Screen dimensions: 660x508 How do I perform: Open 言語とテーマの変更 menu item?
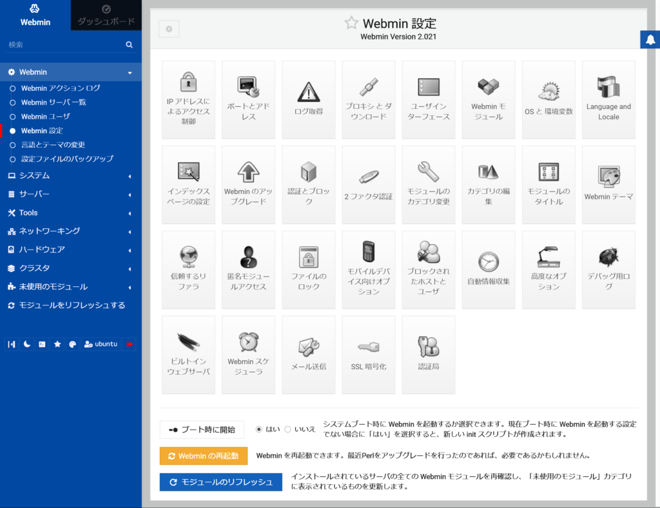[x=53, y=145]
